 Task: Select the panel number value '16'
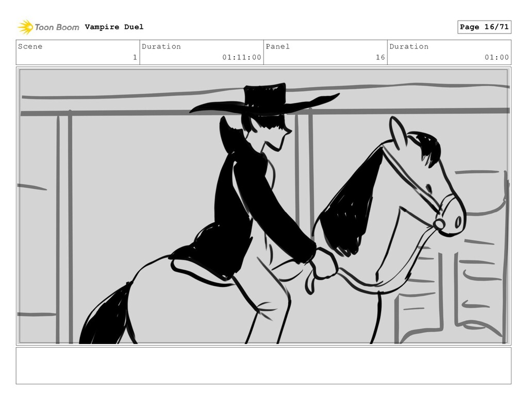click(x=381, y=57)
